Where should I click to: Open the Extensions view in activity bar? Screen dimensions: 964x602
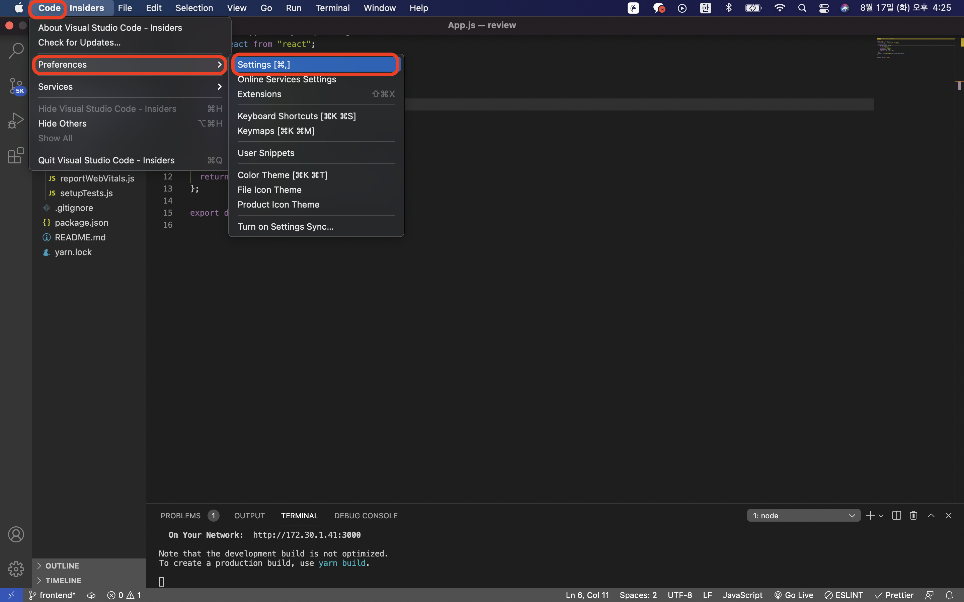coord(16,155)
